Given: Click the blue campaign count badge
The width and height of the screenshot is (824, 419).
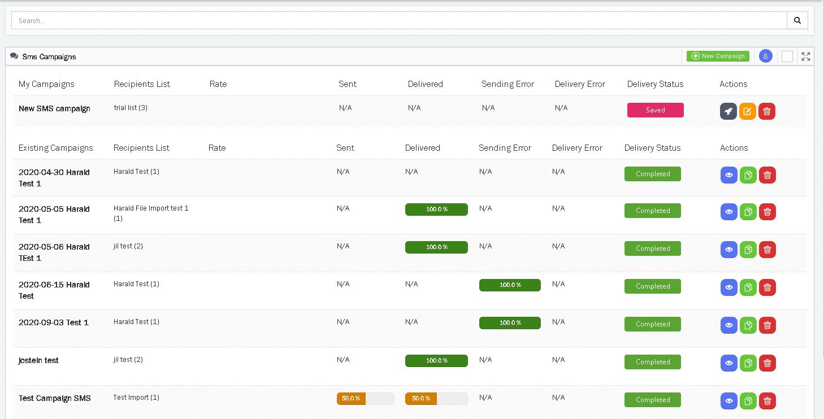Looking at the screenshot, I should pos(765,56).
